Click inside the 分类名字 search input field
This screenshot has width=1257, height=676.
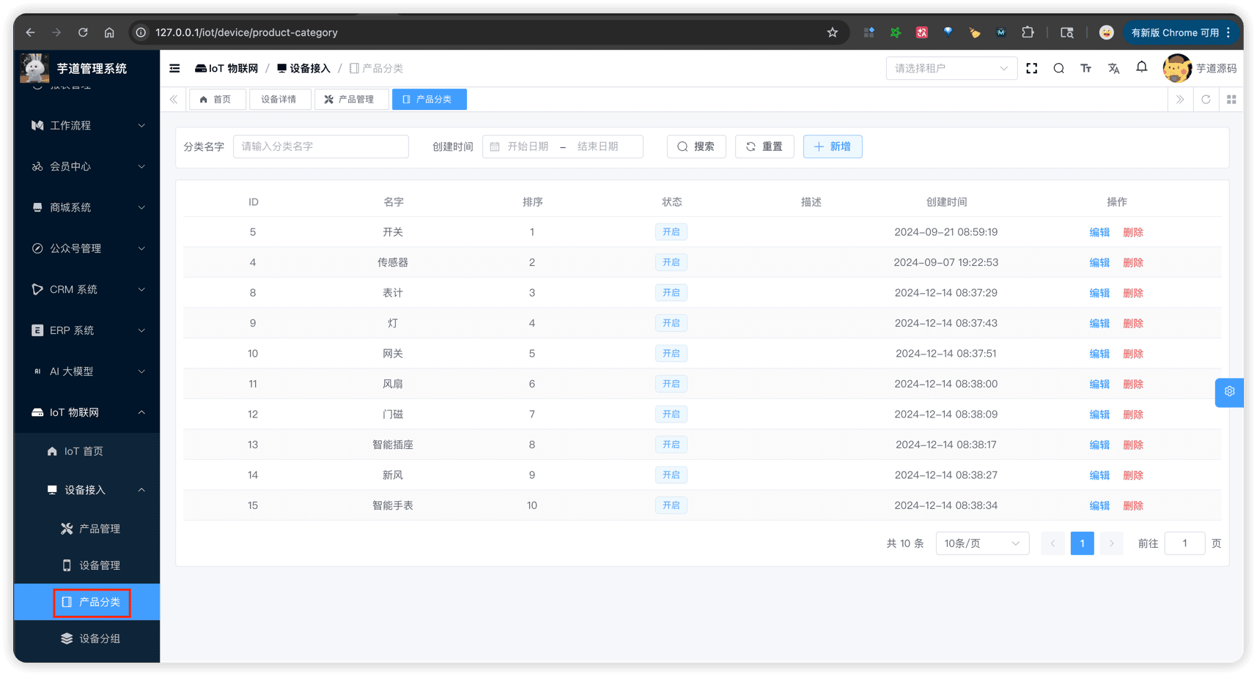pyautogui.click(x=320, y=146)
